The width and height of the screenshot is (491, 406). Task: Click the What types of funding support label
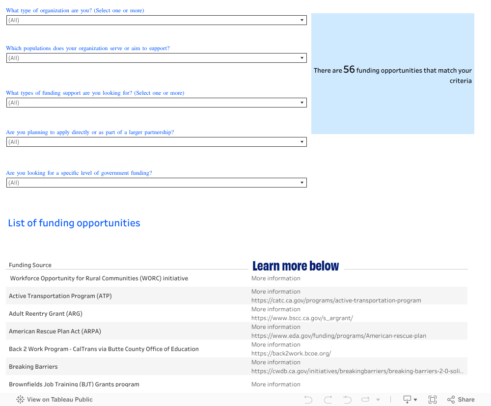(x=95, y=93)
